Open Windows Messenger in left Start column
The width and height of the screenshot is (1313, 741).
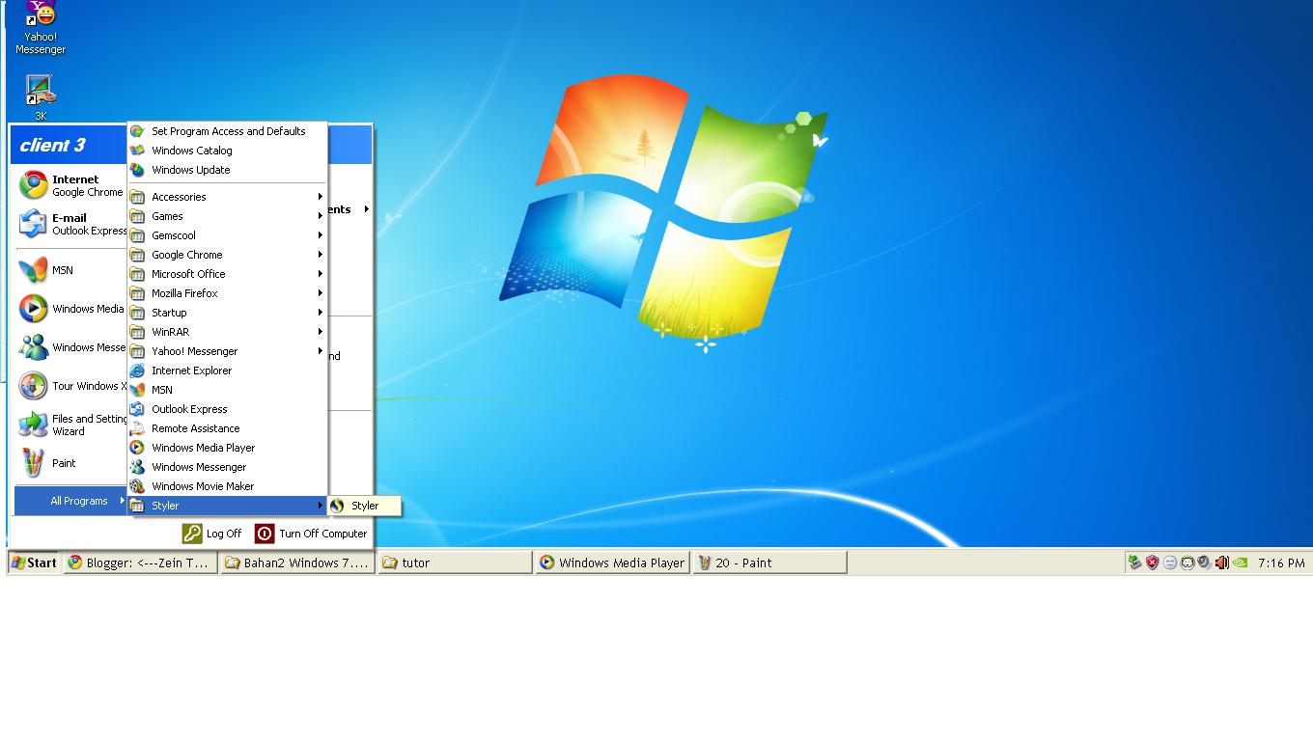(x=71, y=347)
